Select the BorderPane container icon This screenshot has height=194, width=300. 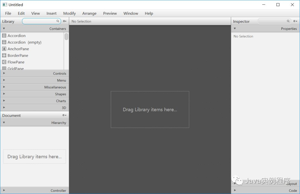[x=4, y=56]
